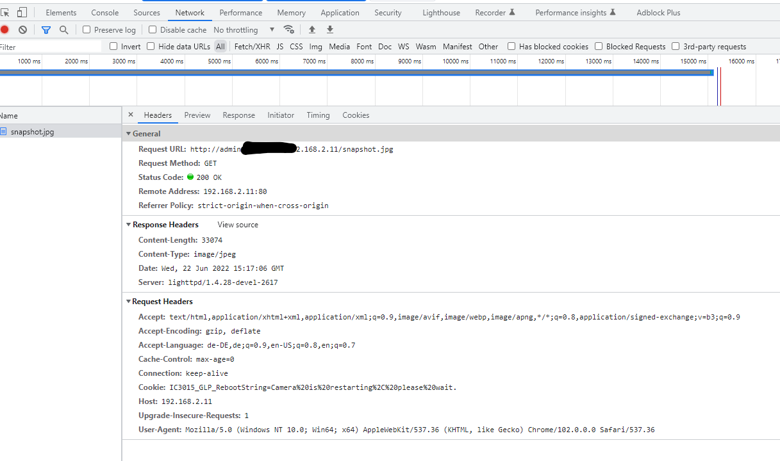Viewport: 780px width, 461px height.
Task: Filter requests by Media type
Action: tap(340, 46)
